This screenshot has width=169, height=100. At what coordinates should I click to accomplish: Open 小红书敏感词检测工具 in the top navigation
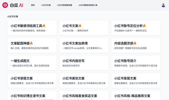[x=88, y=5]
